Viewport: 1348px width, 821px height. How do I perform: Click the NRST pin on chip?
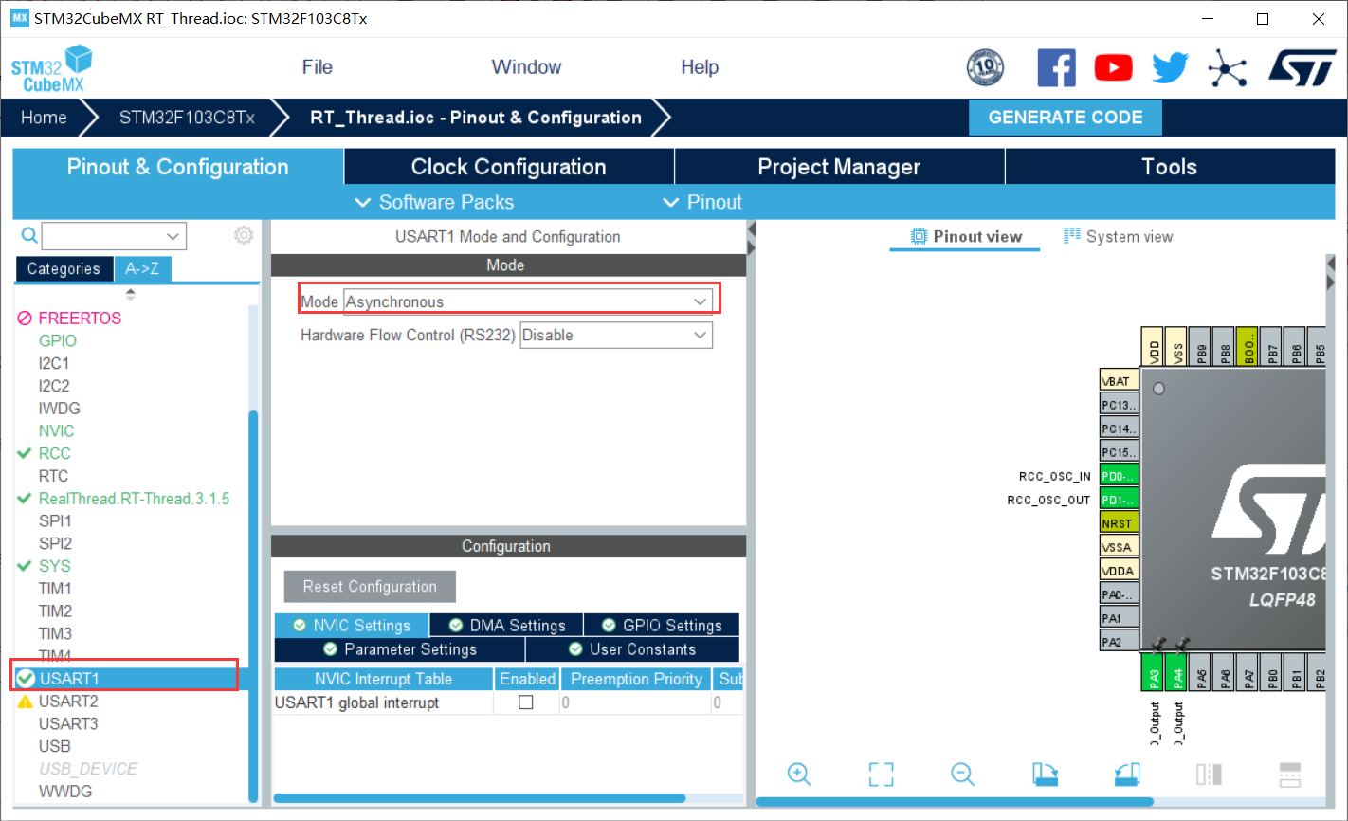(x=1119, y=523)
